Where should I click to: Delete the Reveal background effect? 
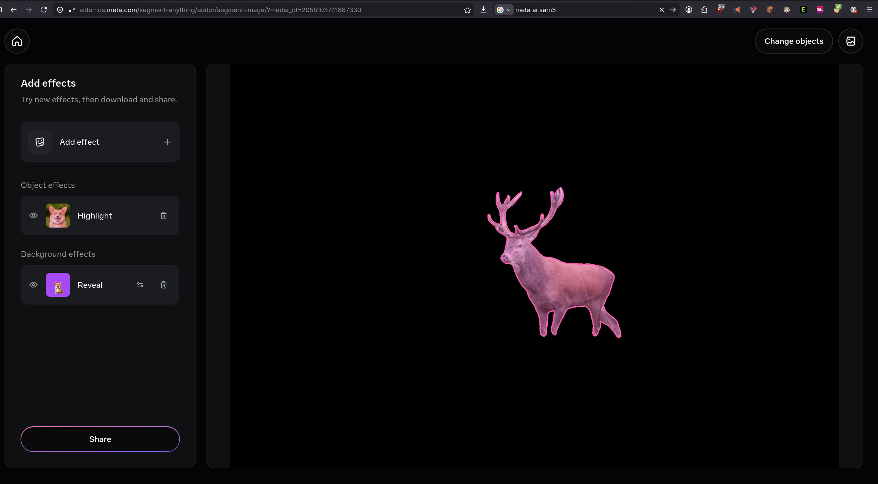[x=164, y=285]
